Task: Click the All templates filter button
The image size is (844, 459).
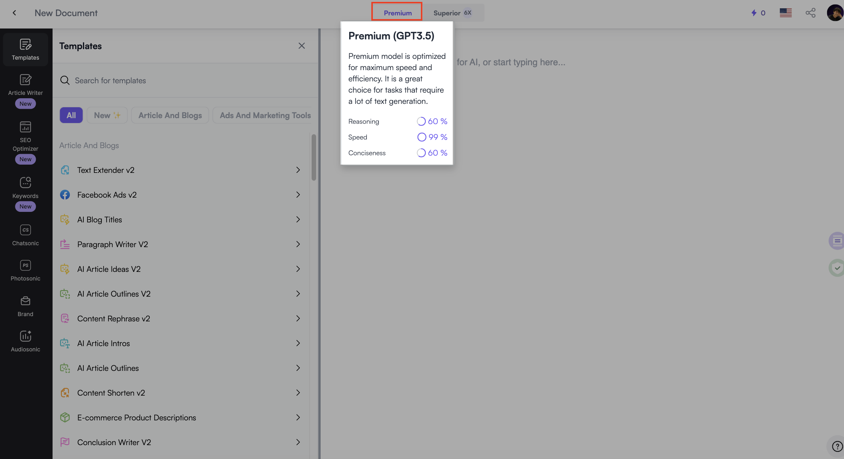Action: tap(71, 115)
